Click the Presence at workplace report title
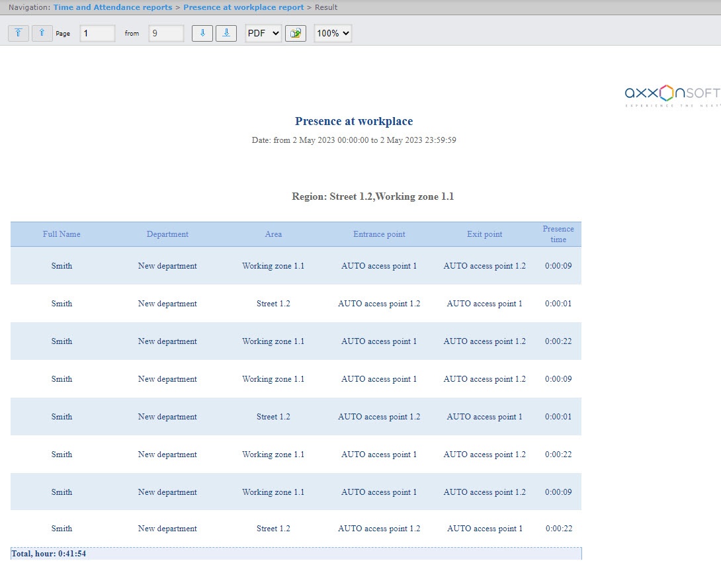This screenshot has width=721, height=563. click(x=354, y=121)
